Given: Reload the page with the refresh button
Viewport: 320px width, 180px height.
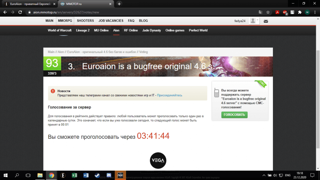Looking at the screenshot, I should tap(20, 12).
